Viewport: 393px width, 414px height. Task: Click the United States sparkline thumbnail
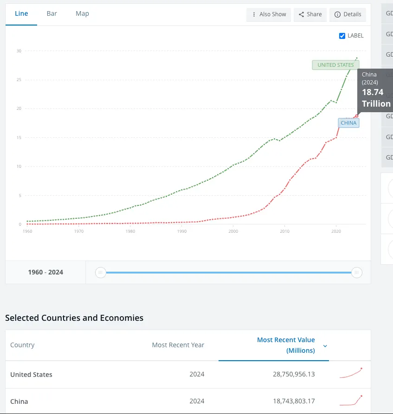coord(350,373)
